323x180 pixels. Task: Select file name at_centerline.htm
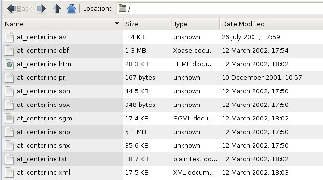pos(44,64)
